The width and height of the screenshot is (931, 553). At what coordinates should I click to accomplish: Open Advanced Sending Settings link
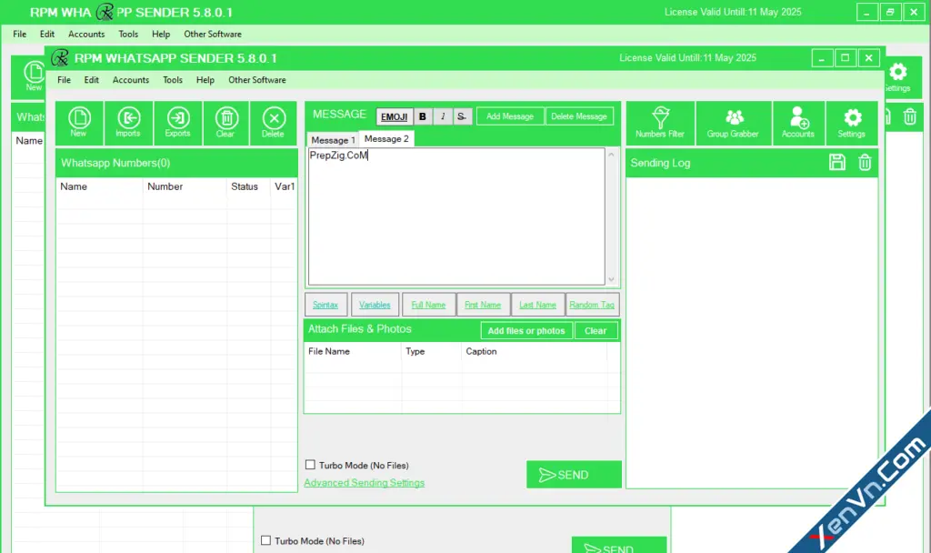[364, 483]
